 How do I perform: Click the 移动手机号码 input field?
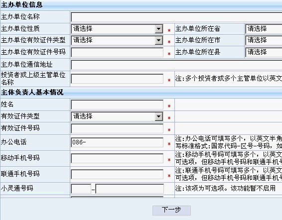tap(117, 158)
